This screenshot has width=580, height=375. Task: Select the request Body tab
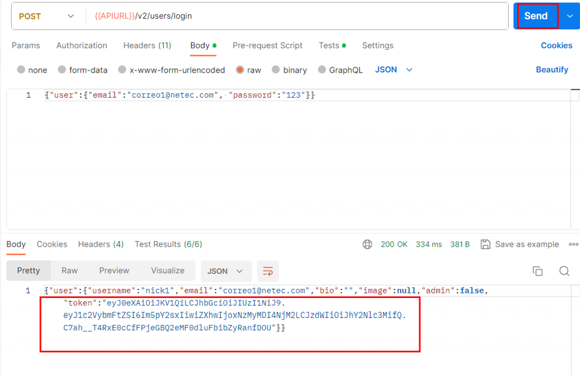[203, 45]
